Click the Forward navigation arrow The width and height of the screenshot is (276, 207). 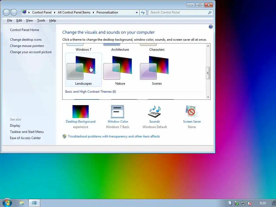[x=14, y=12]
